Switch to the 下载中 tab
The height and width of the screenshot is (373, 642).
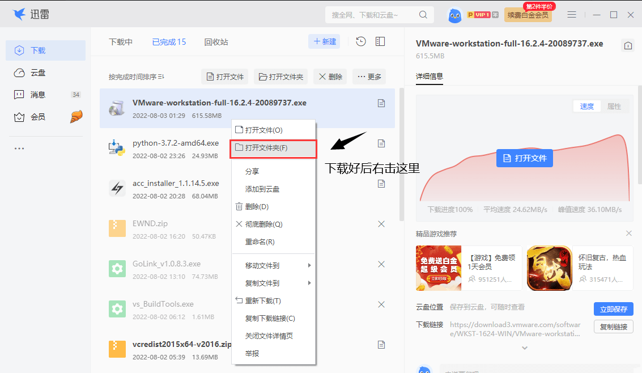tap(120, 42)
